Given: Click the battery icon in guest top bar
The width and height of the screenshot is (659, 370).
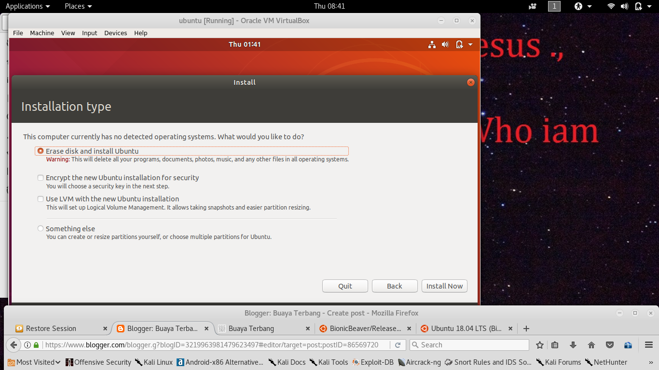Looking at the screenshot, I should pyautogui.click(x=459, y=44).
